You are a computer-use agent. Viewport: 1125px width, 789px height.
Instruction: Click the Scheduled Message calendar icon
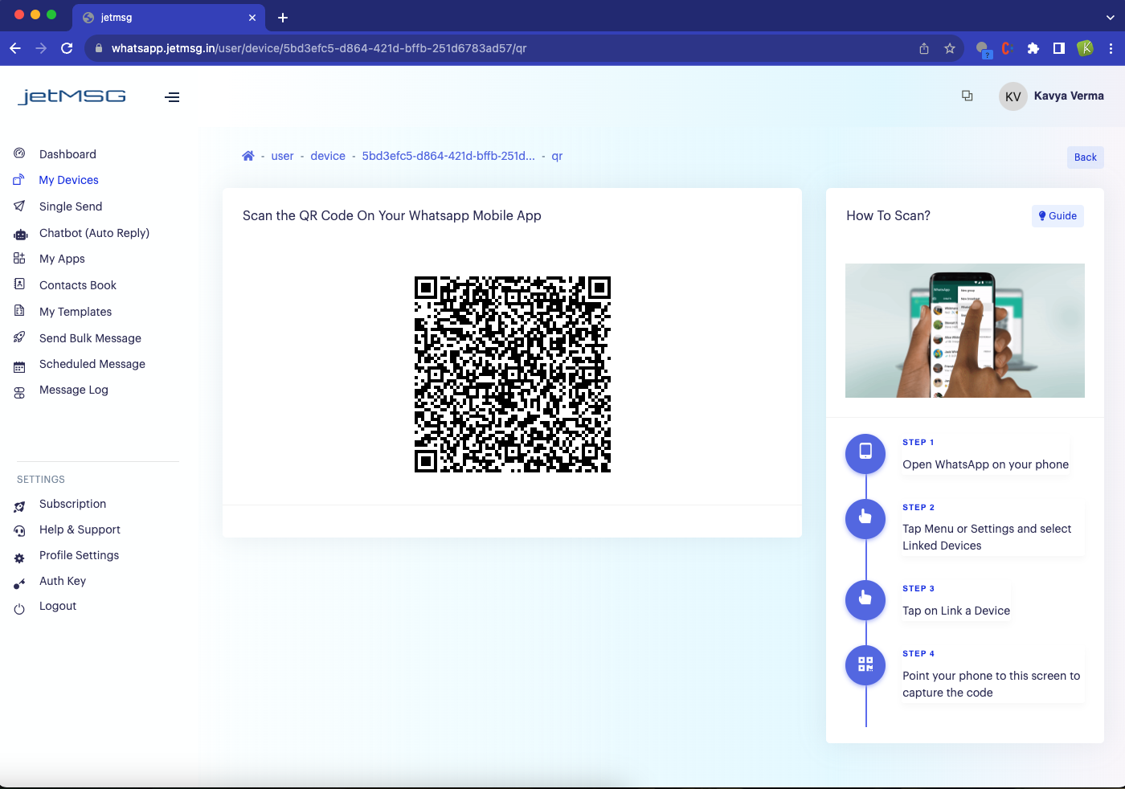click(19, 367)
